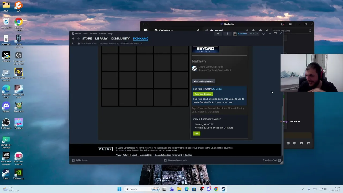Open emoji picker in Discord chat

301,143
